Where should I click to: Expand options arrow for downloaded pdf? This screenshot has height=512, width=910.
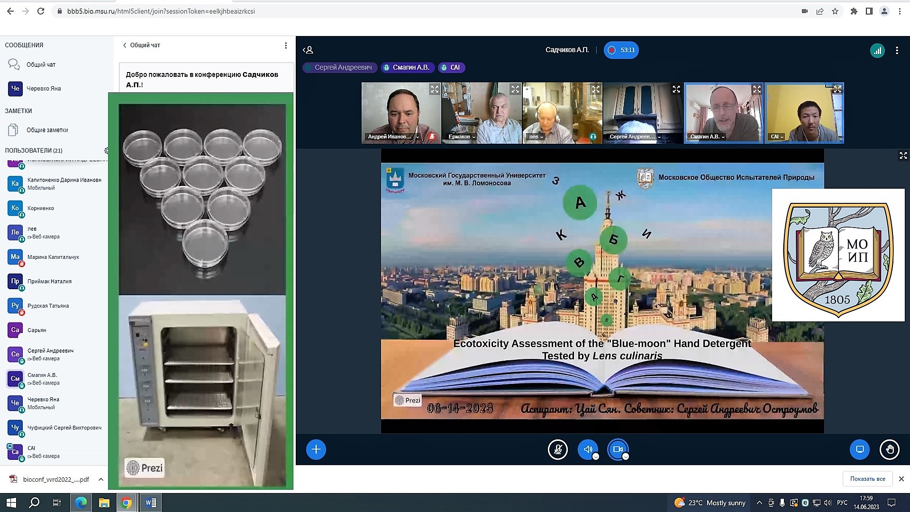100,479
